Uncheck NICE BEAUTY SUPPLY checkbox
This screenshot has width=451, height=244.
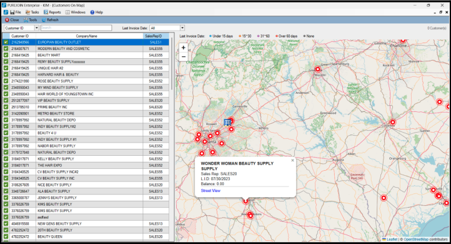[x=6, y=185]
